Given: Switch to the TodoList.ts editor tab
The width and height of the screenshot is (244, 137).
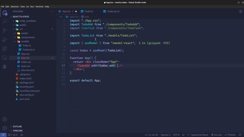Looking at the screenshot, I should point(113,11).
